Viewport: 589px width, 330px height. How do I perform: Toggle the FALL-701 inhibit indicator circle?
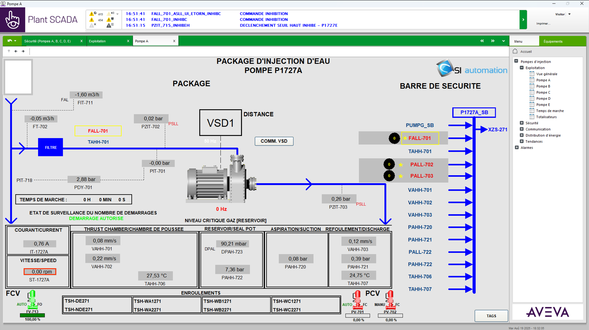coord(394,138)
